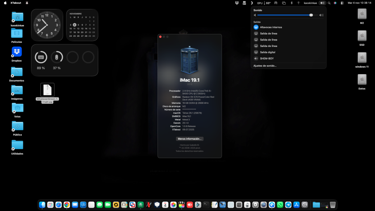
Task: Open Photos from the Dock
Action: coord(173,205)
